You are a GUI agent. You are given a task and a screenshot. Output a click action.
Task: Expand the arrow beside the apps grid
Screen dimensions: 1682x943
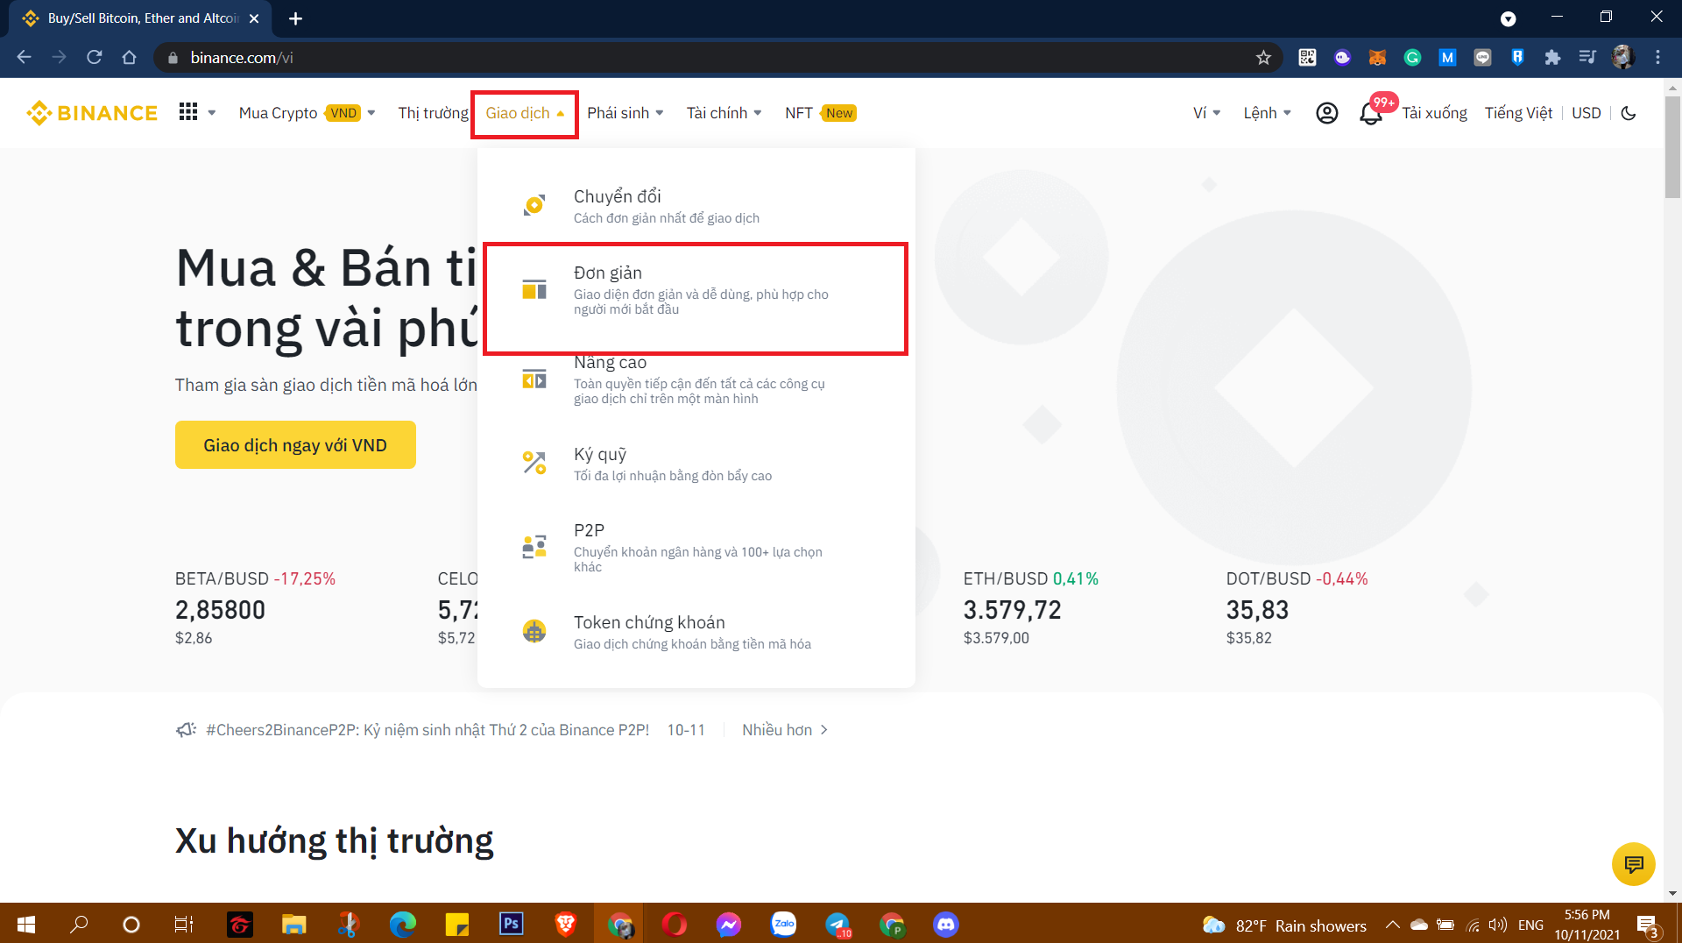click(212, 113)
